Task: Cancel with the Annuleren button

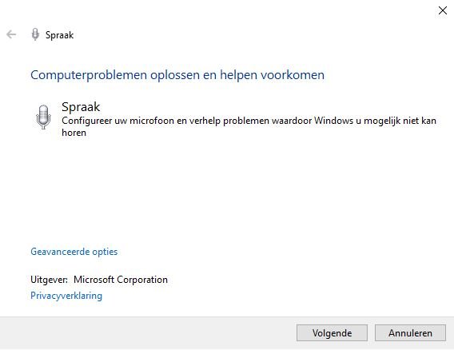Action: click(x=410, y=333)
